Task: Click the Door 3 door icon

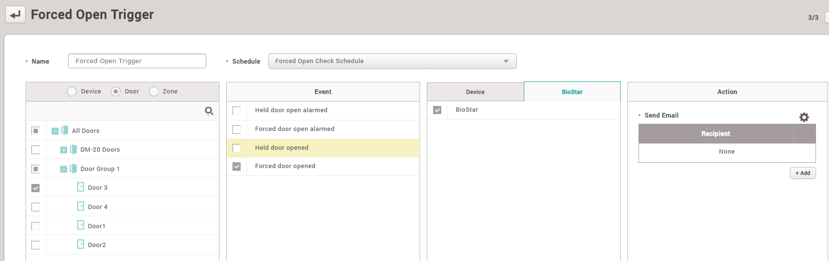Action: click(81, 187)
